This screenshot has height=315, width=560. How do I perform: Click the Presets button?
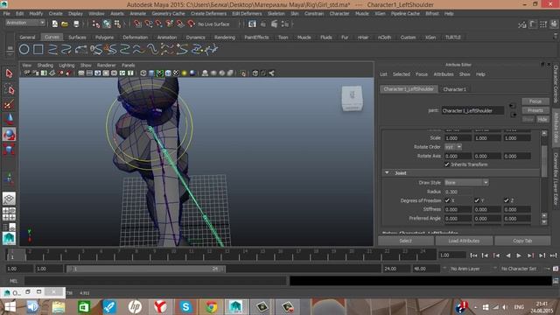pyautogui.click(x=535, y=110)
